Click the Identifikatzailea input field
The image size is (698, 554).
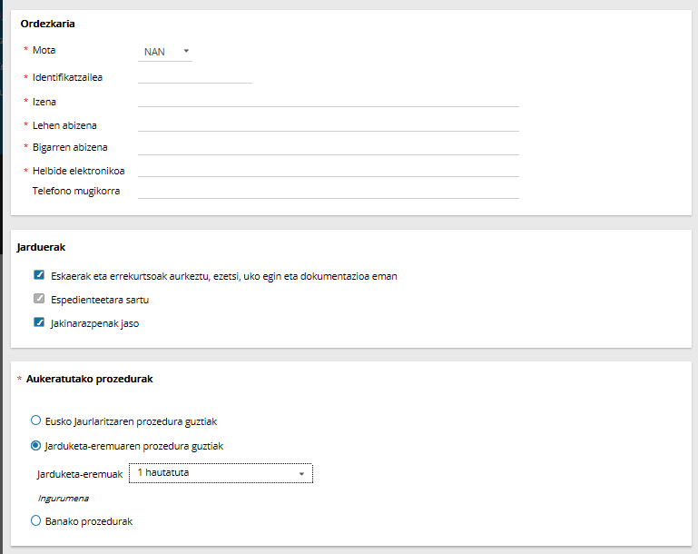pyautogui.click(x=194, y=75)
